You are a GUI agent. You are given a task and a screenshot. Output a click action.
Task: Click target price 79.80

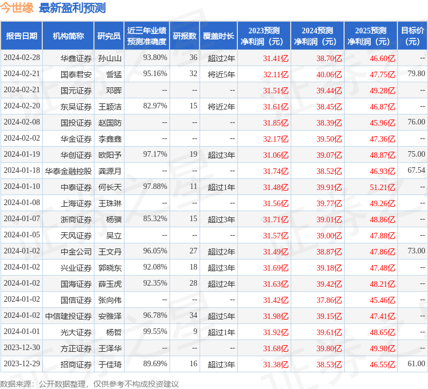click(416, 74)
